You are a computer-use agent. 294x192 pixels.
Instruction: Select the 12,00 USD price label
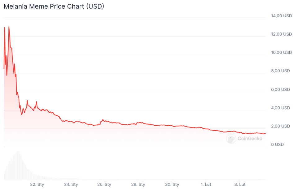281,34
